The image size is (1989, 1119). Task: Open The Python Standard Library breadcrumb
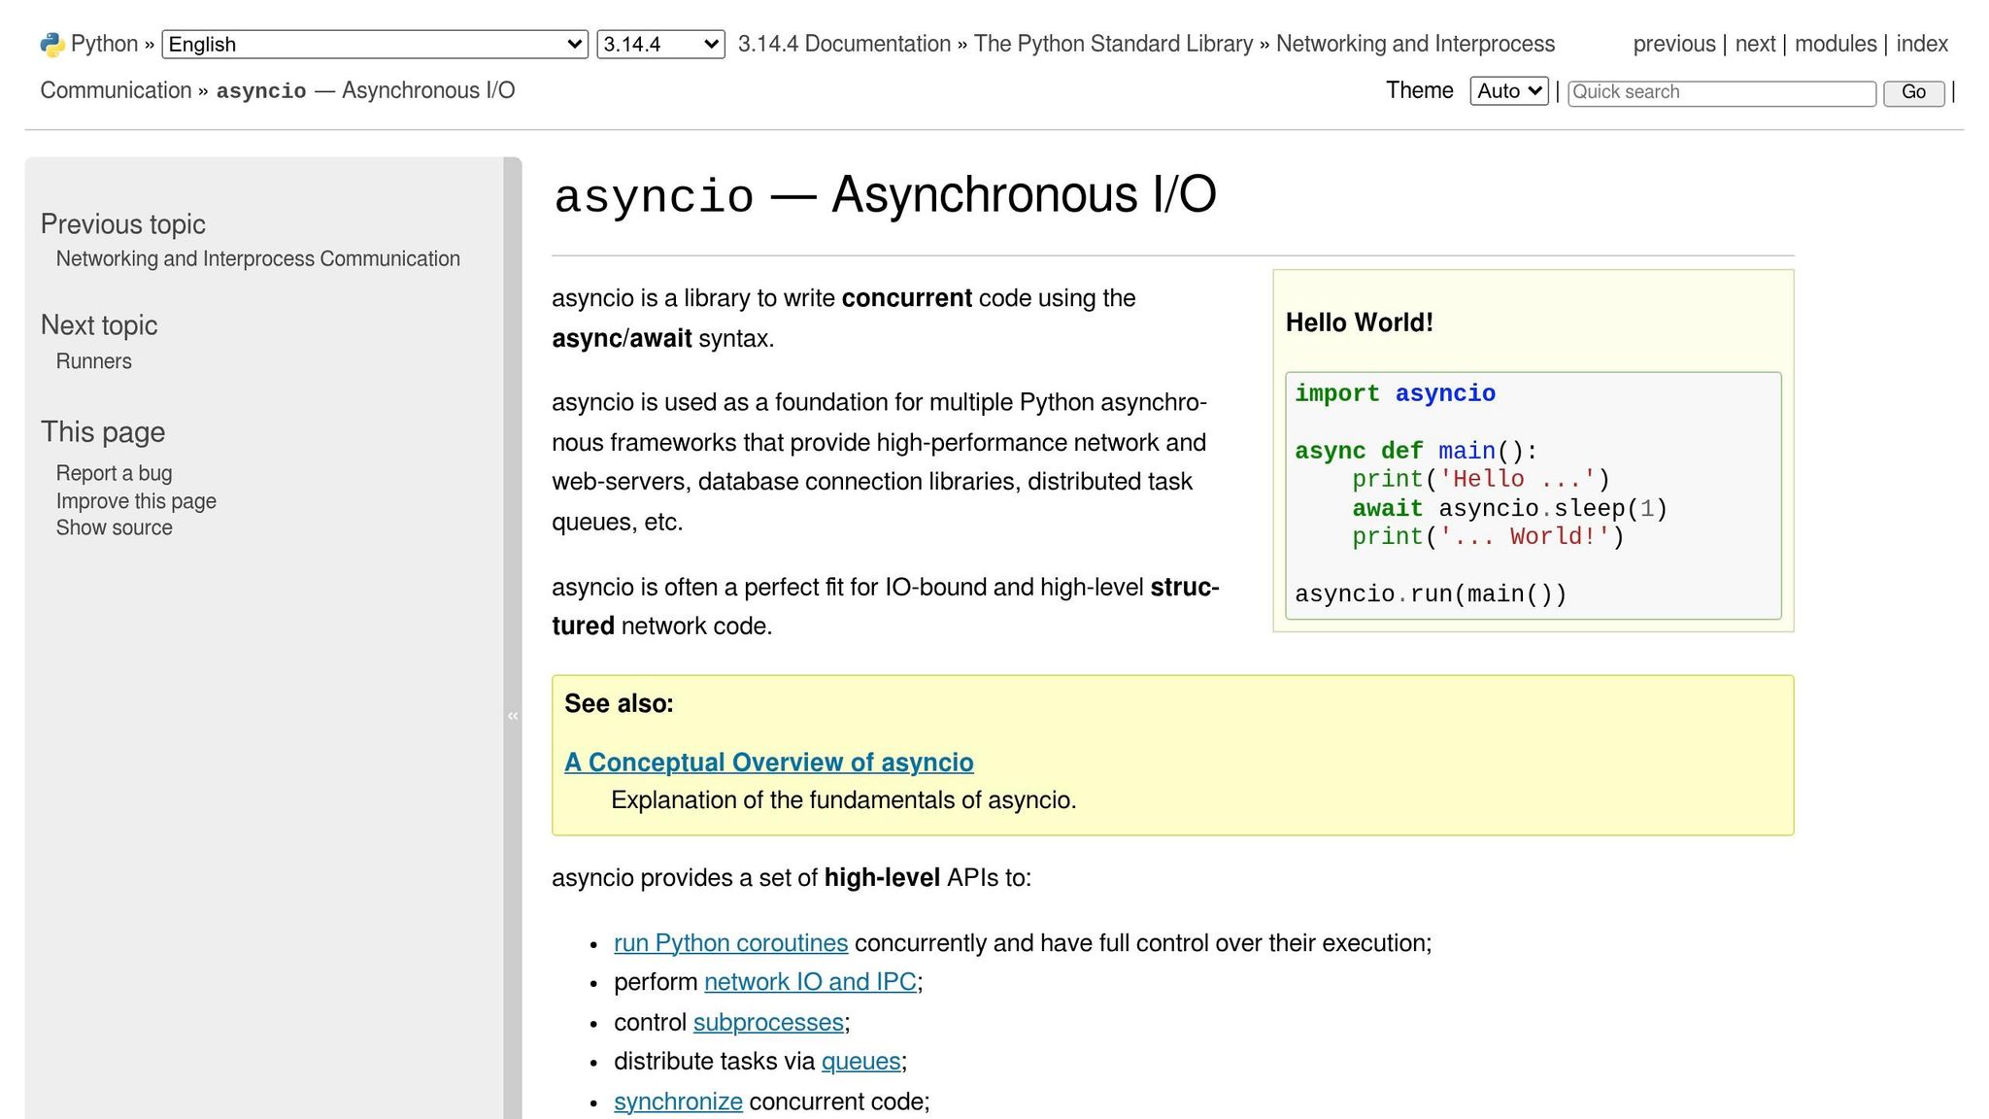click(1114, 44)
